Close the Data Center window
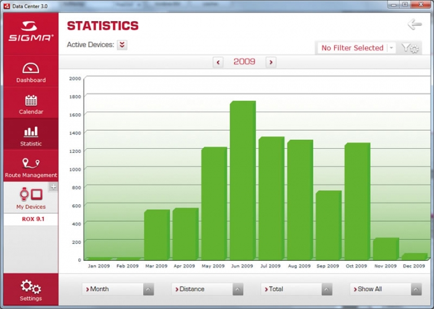The height and width of the screenshot is (309, 434). coord(421,5)
